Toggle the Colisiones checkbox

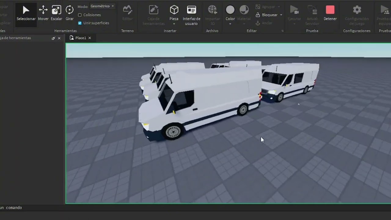80,15
